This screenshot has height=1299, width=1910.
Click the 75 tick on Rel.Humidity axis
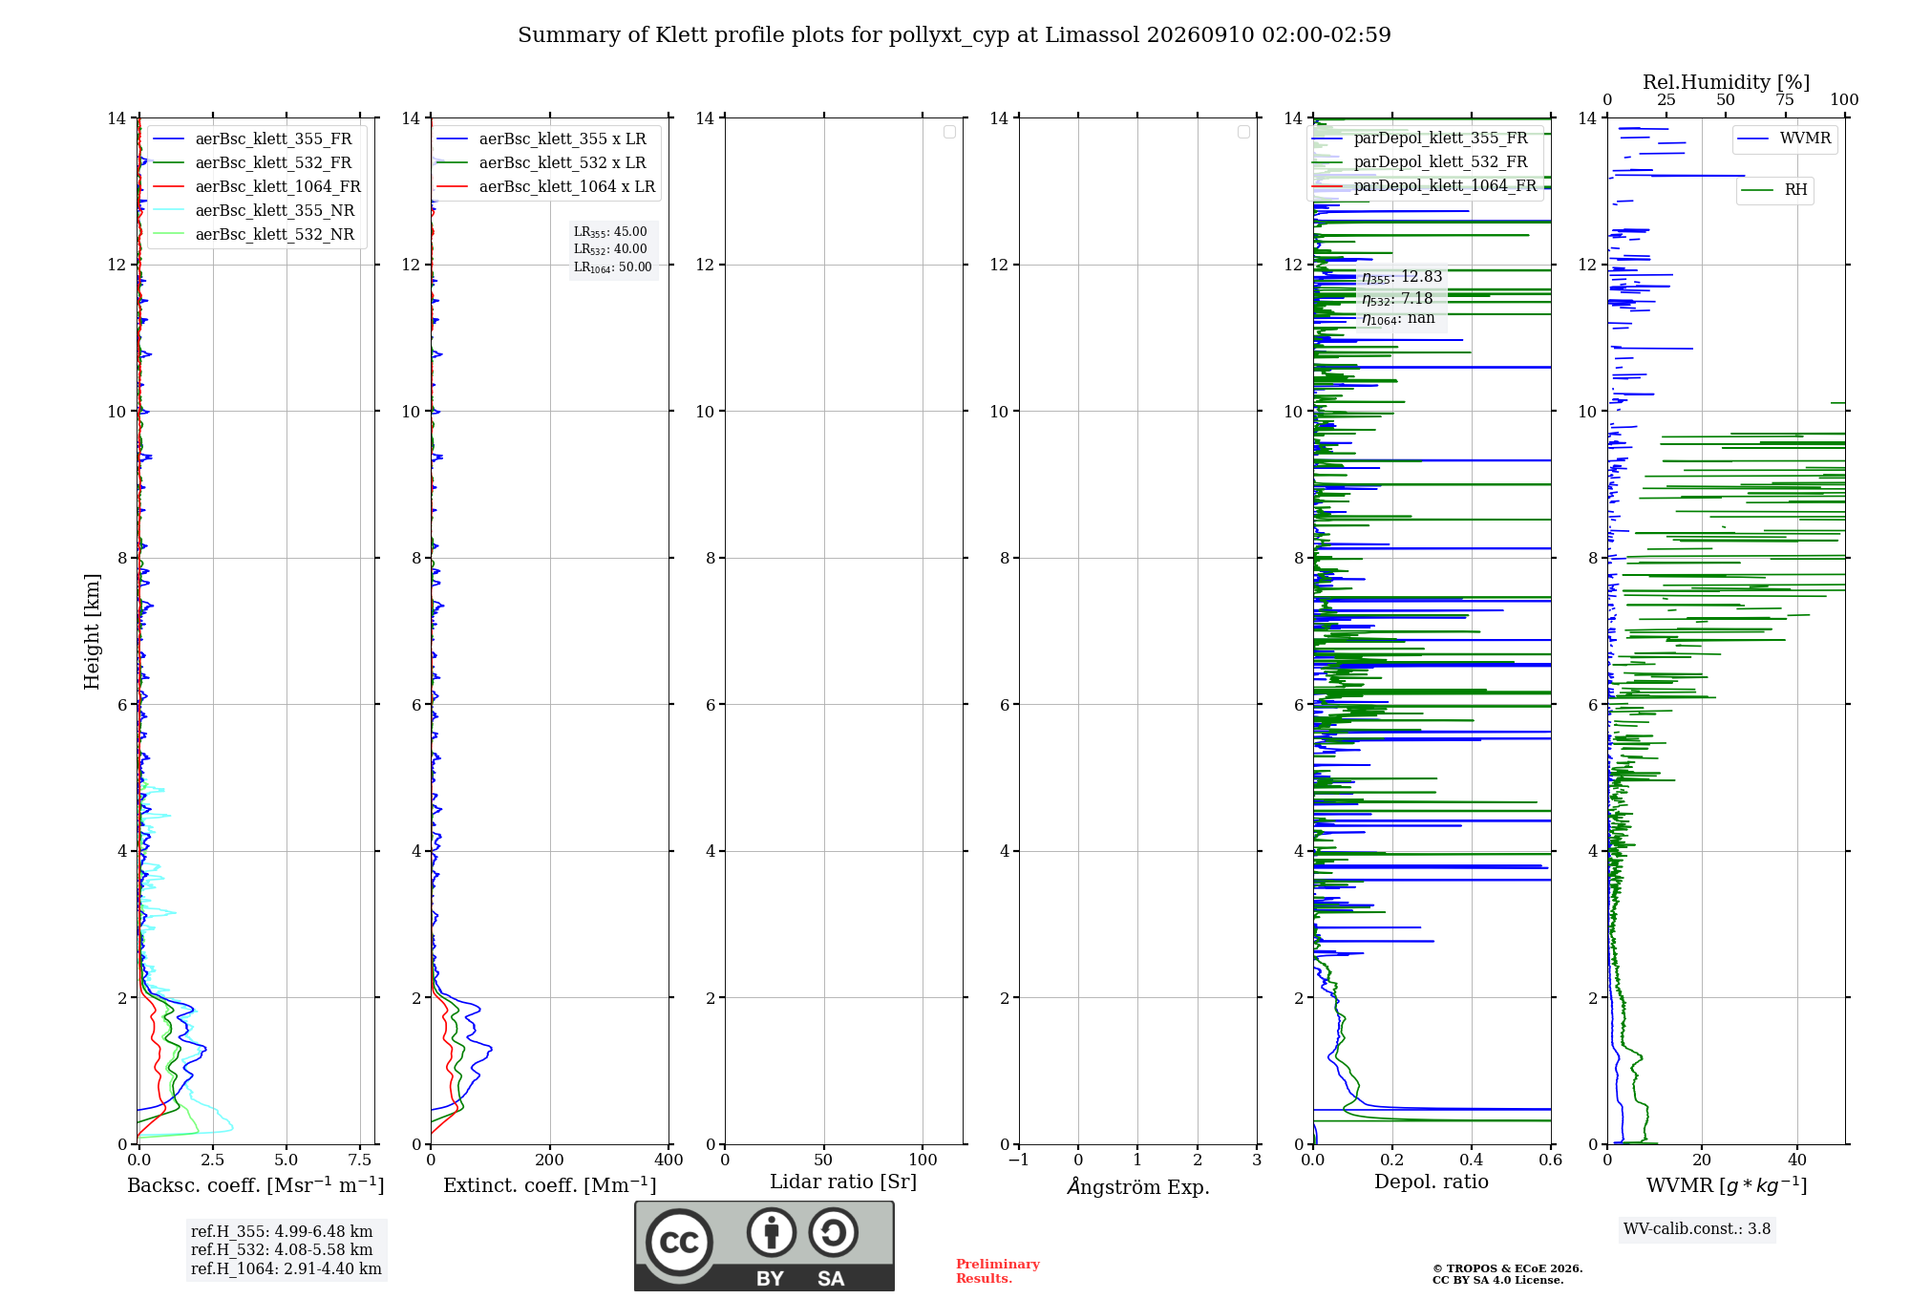[1785, 100]
